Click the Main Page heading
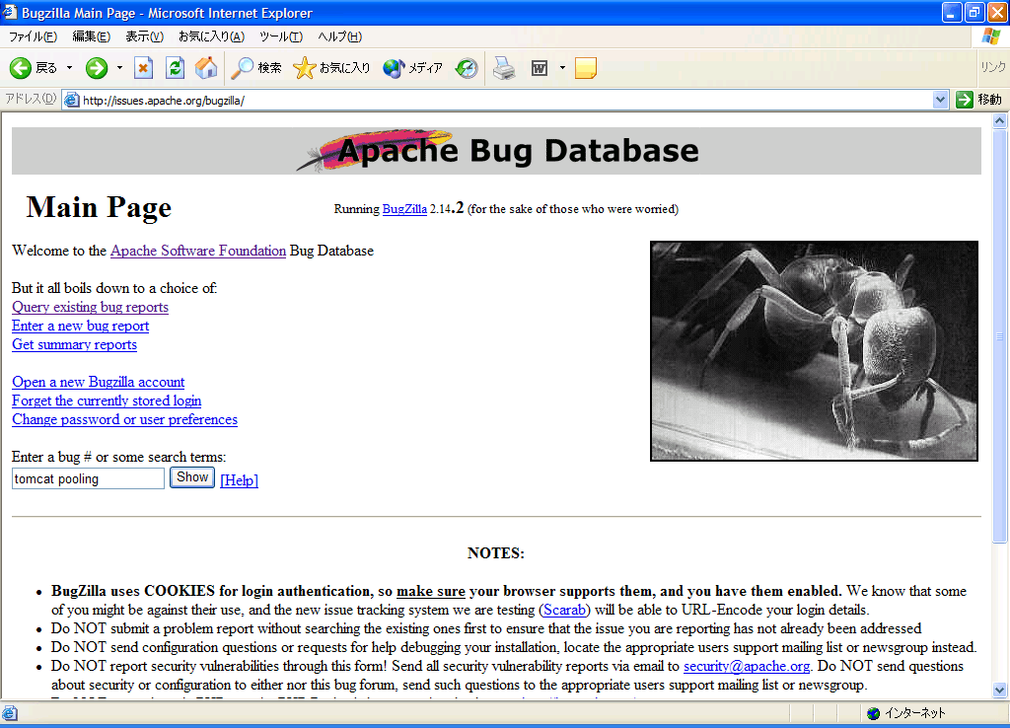Screen dimensions: 1010x728 pos(100,207)
